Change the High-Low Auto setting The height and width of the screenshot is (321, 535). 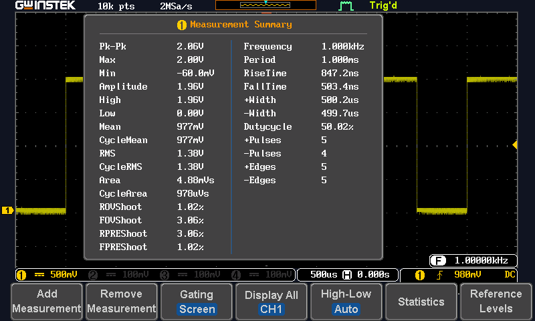pos(346,302)
